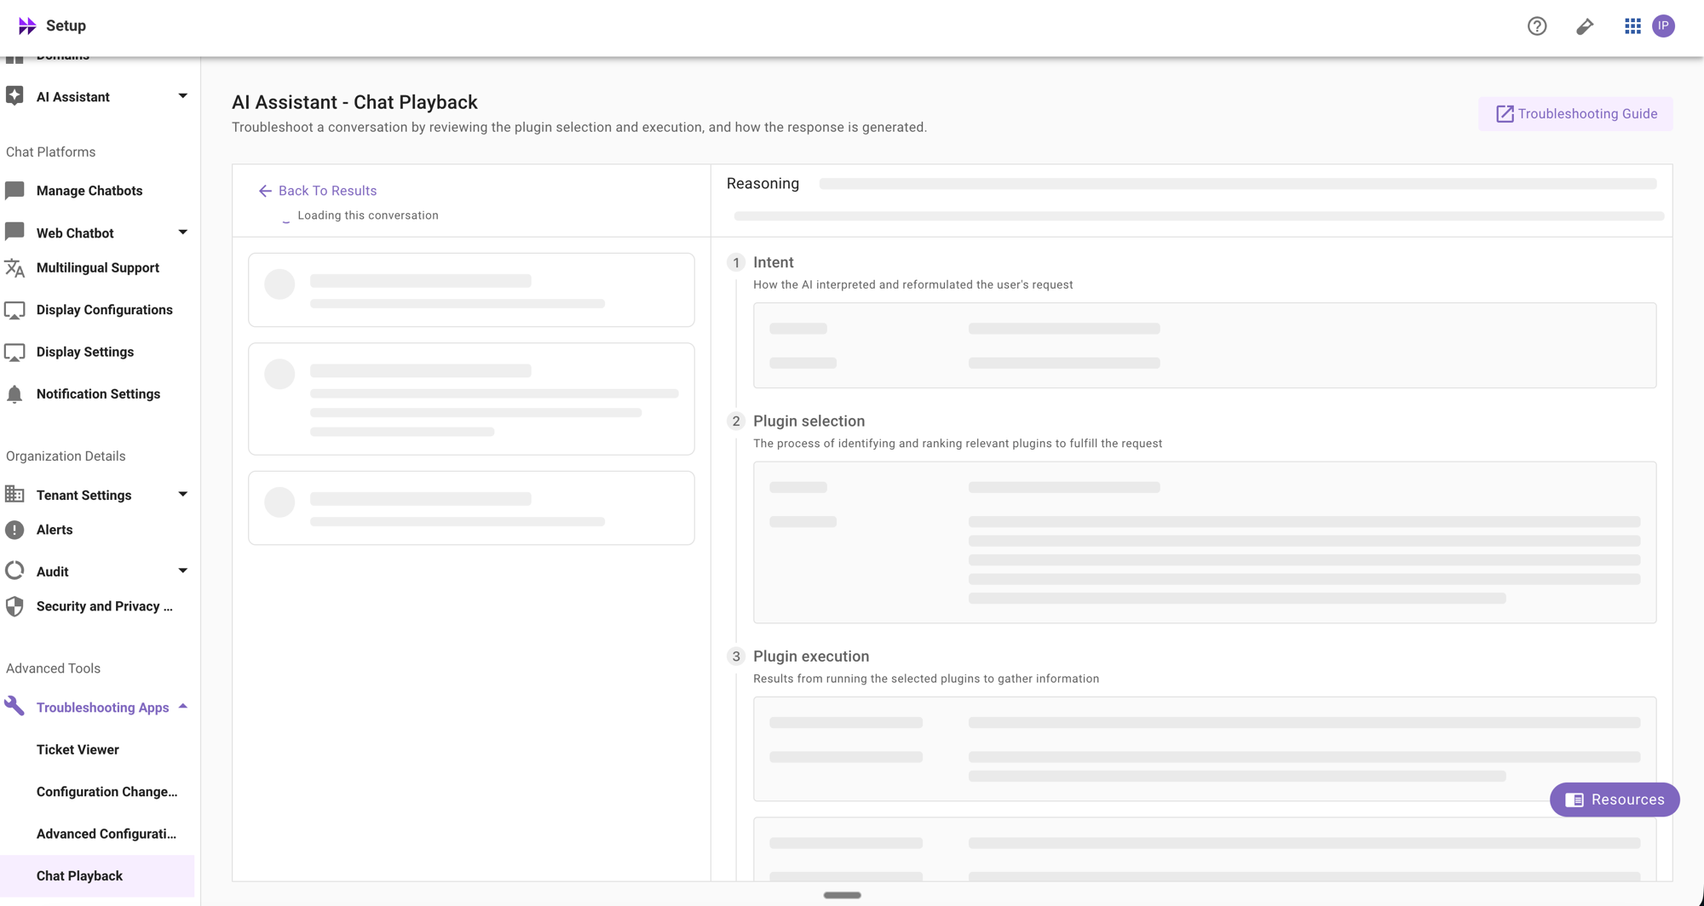
Task: Expand the AI Assistant section chevron
Action: click(x=181, y=96)
